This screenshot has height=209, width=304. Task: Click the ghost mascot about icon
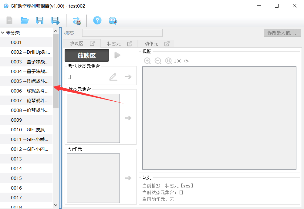click(113, 21)
